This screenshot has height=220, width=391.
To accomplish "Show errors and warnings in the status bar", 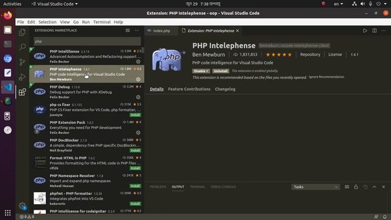I will pos(27,217).
